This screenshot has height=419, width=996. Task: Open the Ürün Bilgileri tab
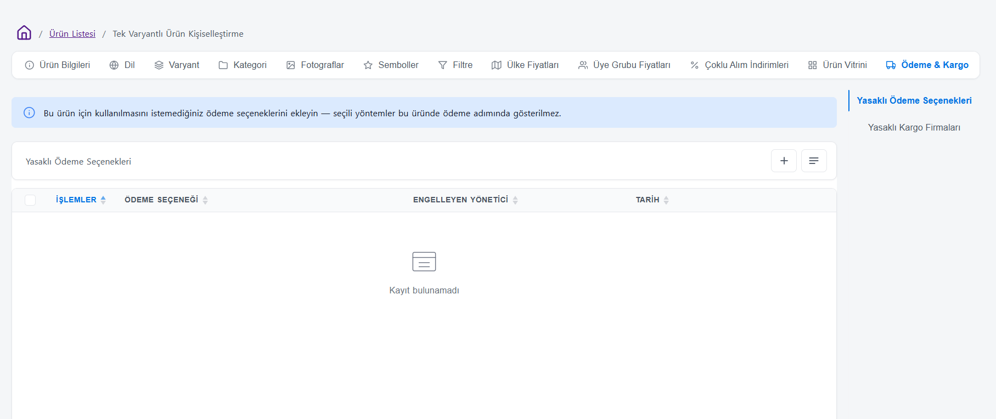[x=57, y=65]
